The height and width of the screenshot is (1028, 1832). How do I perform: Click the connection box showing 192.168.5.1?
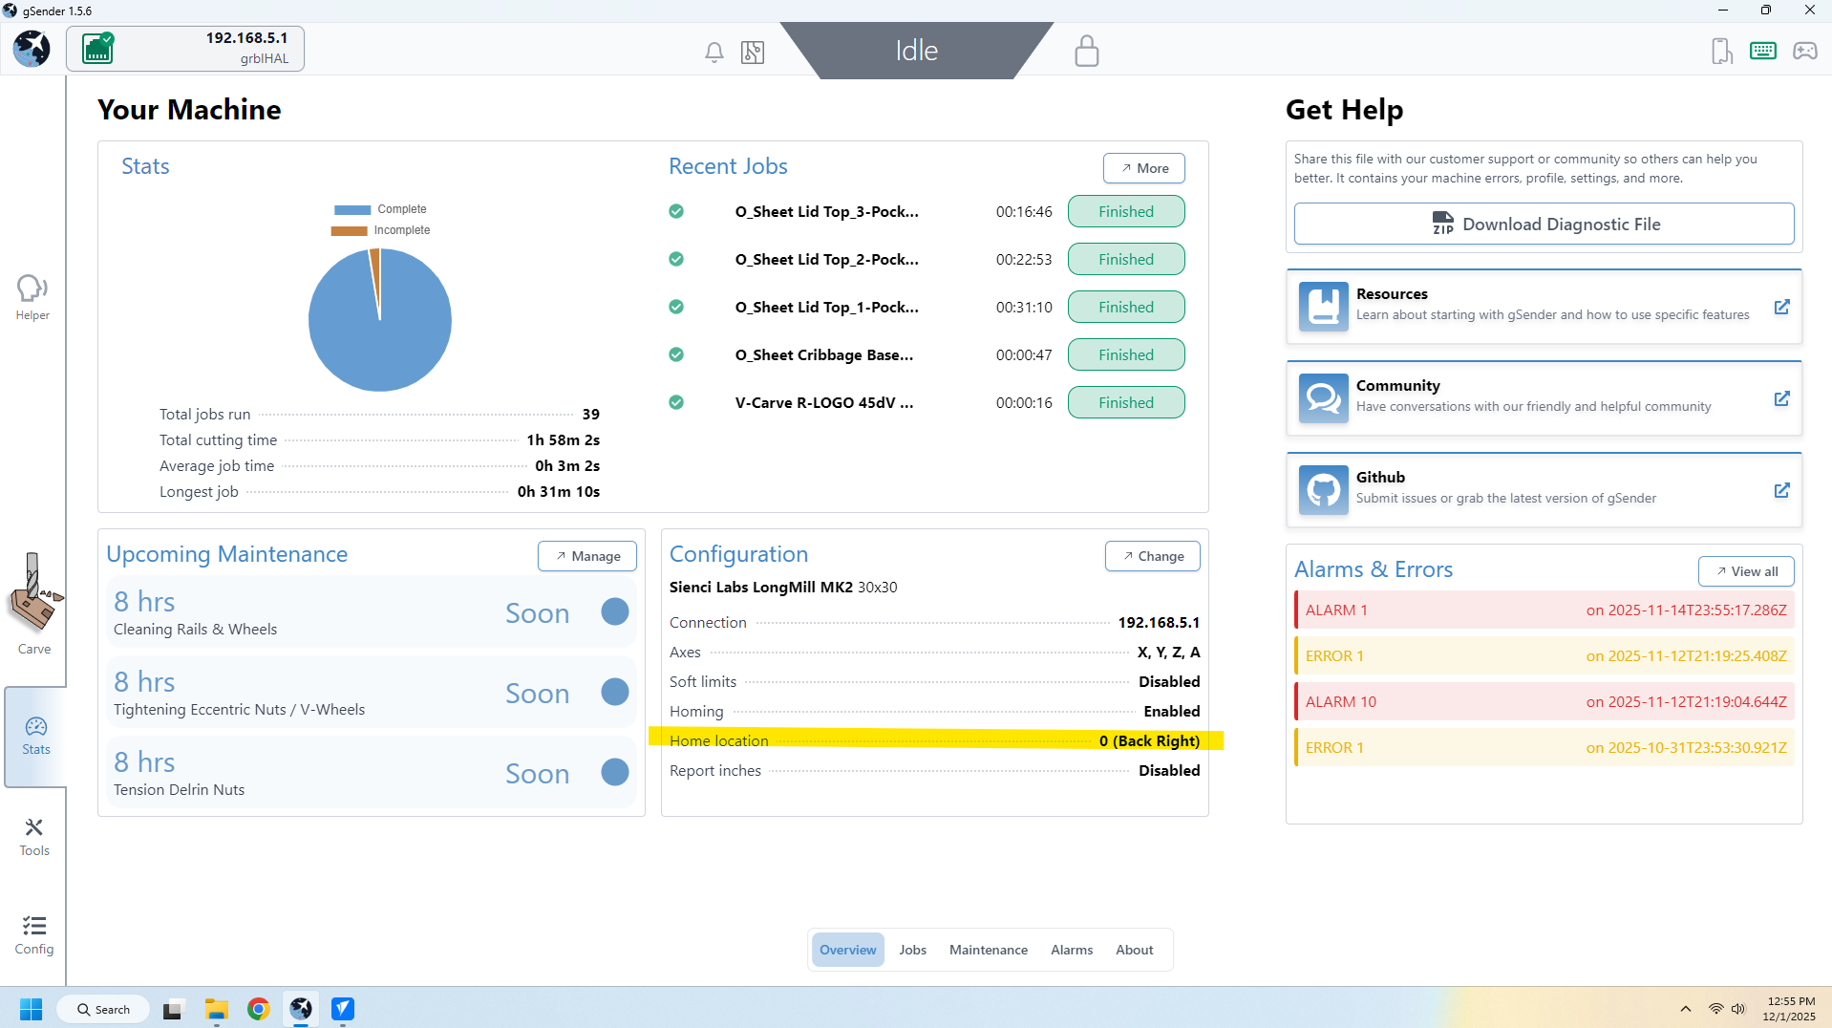185,48
